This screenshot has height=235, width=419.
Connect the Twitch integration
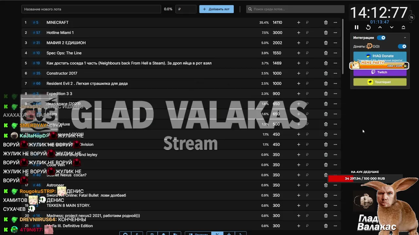click(380, 72)
